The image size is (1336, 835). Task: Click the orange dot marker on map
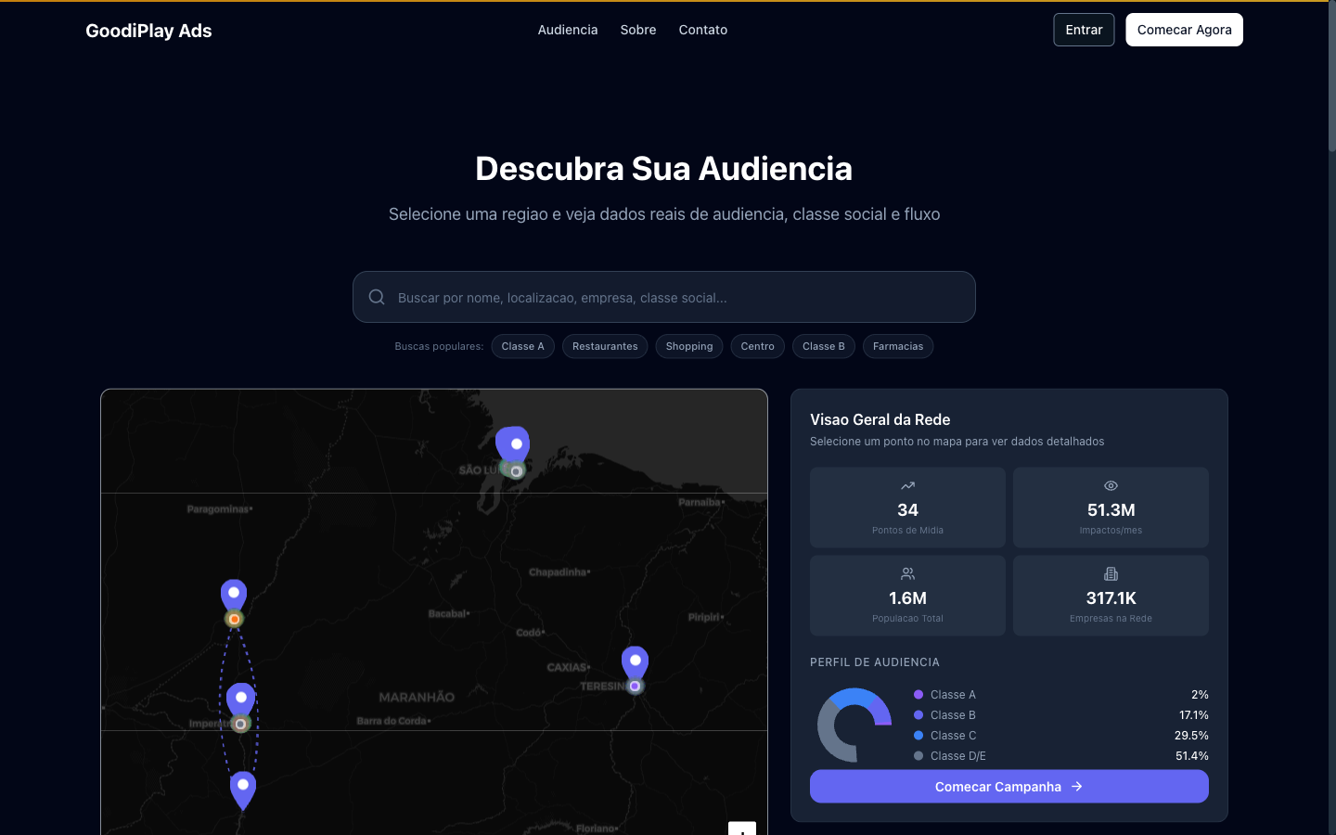[x=235, y=619]
